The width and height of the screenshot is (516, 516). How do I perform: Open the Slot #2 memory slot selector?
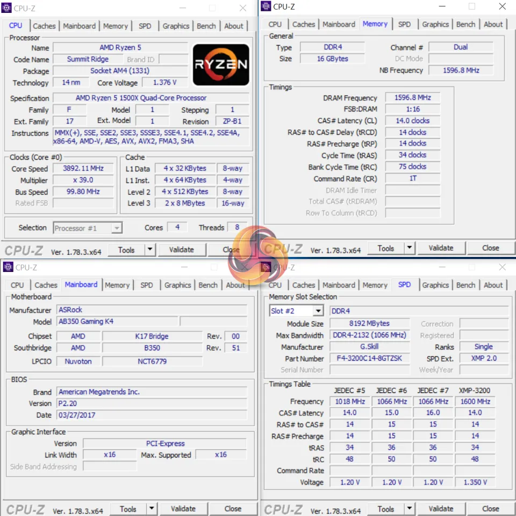point(317,311)
